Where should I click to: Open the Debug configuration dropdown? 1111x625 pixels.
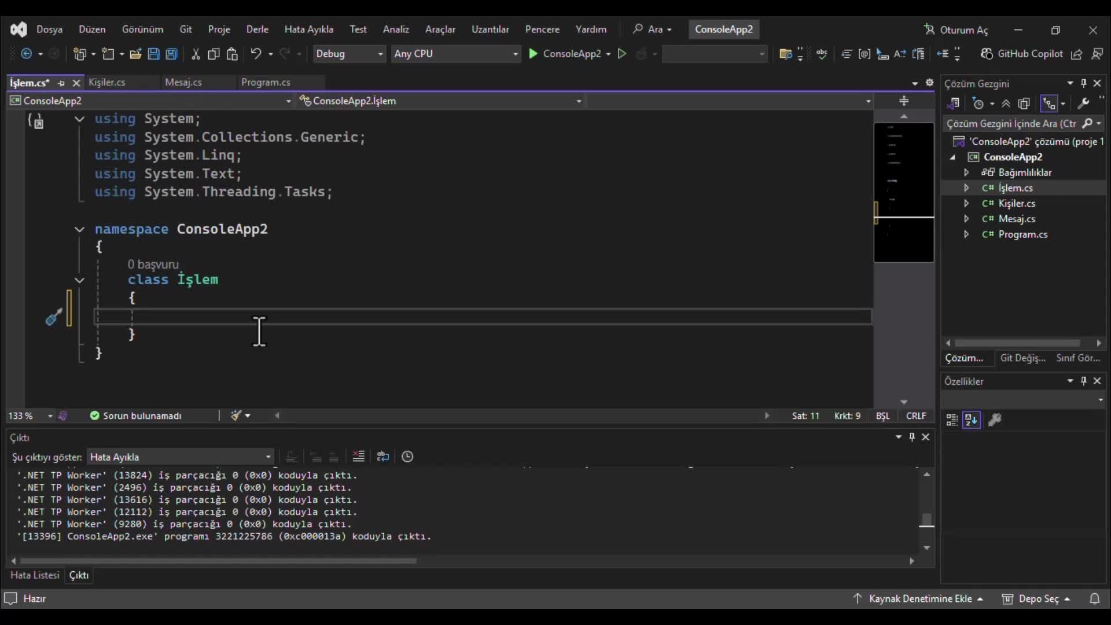350,54
